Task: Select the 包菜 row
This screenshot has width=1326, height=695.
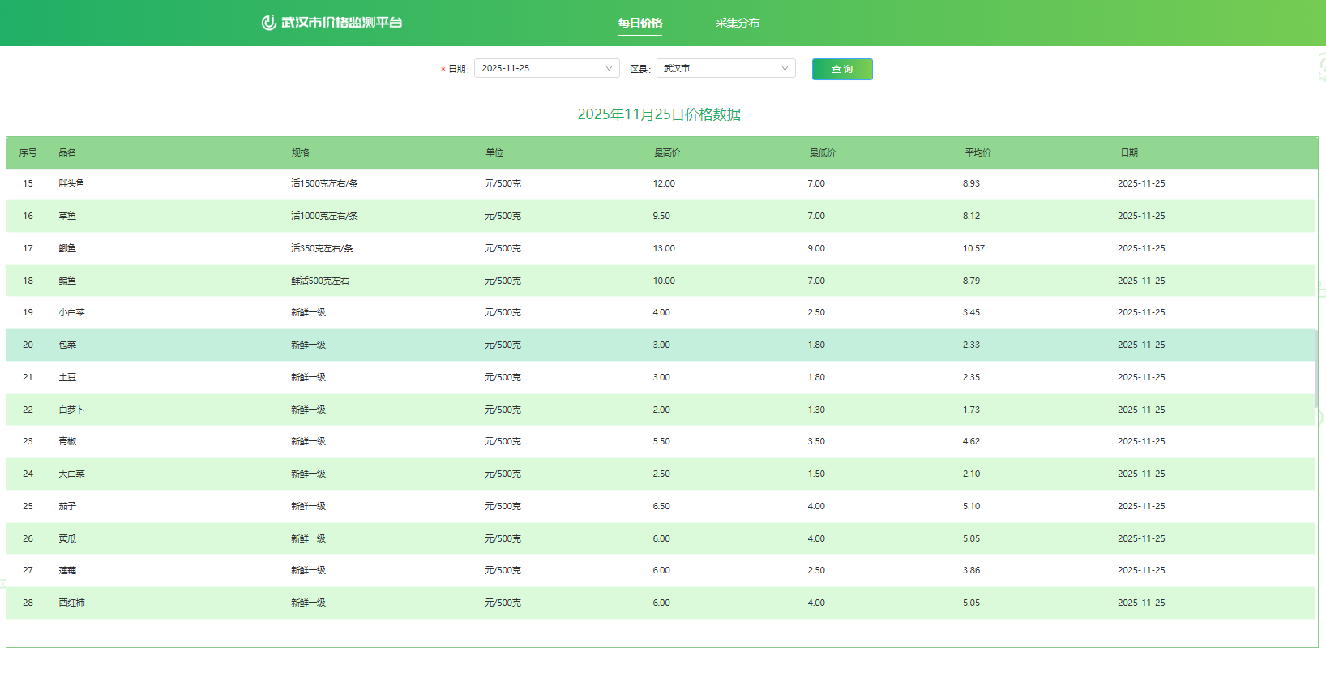Action: pos(67,345)
